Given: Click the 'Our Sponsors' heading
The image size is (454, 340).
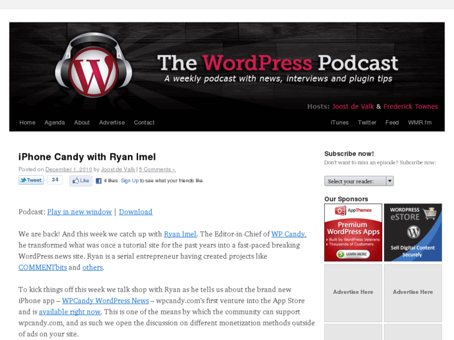Looking at the screenshot, I should click(346, 199).
